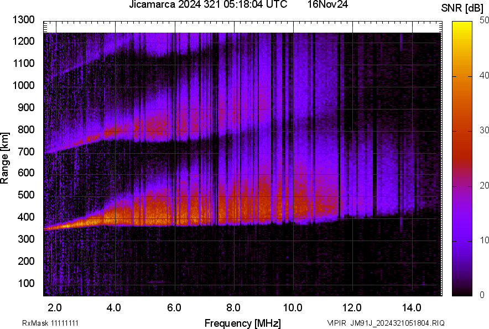Click the date label '16Nov24'

[x=327, y=4]
